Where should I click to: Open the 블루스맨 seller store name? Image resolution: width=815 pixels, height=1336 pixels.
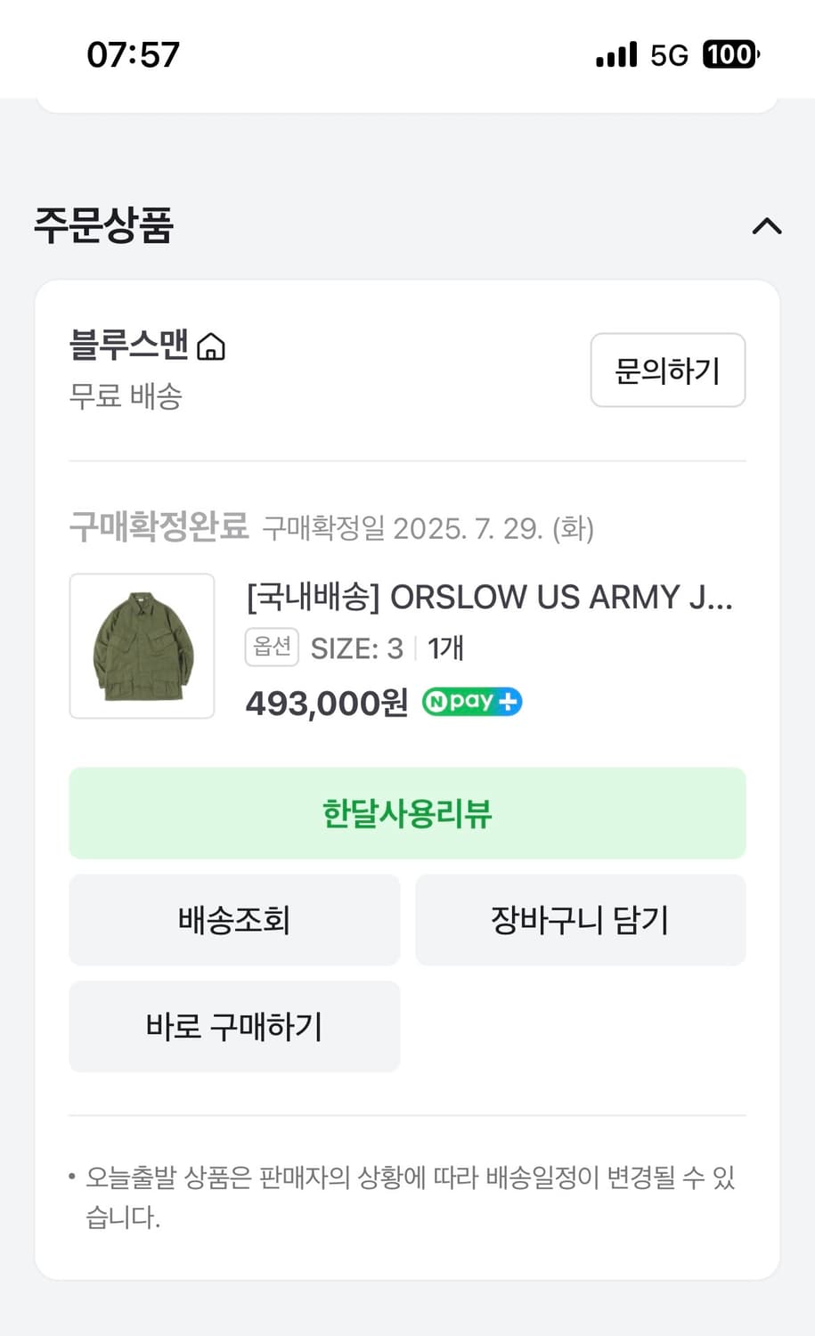point(129,345)
